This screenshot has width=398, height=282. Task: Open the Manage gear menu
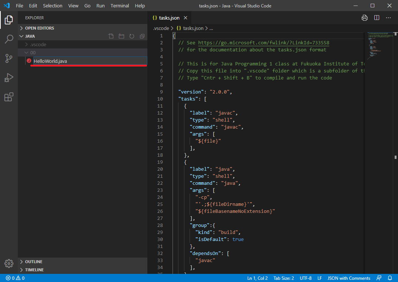(9, 264)
